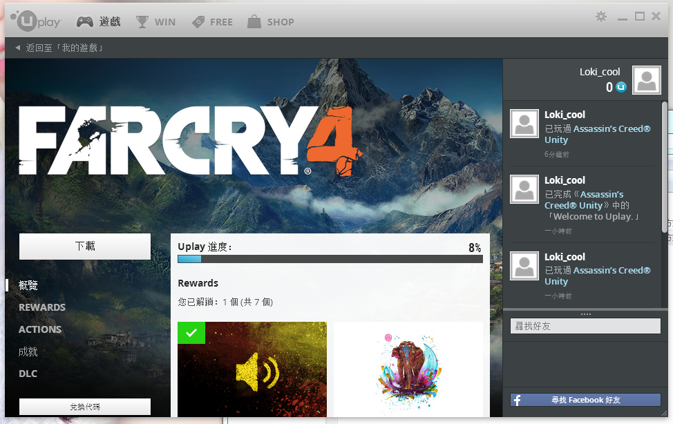Click the 您已解鎖: 1 個 (共 7 個) text
Screen dimensions: 673x424
(x=225, y=302)
